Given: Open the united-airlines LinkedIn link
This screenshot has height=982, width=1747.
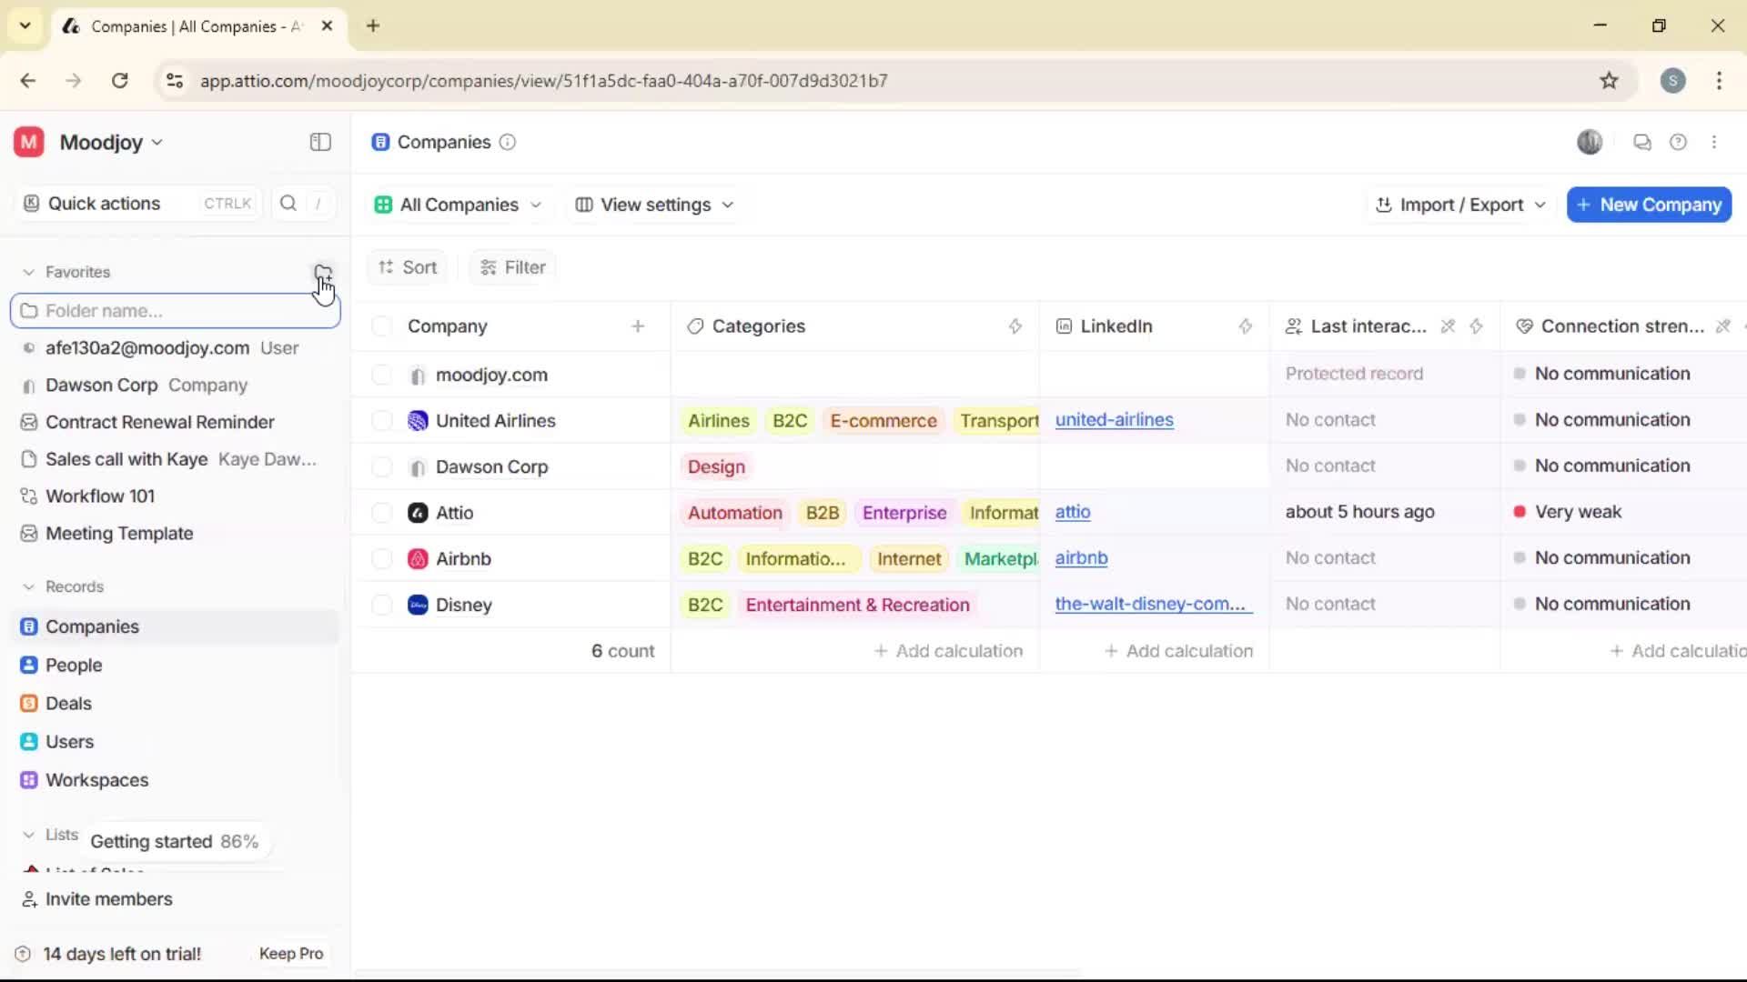Looking at the screenshot, I should 1116,420.
